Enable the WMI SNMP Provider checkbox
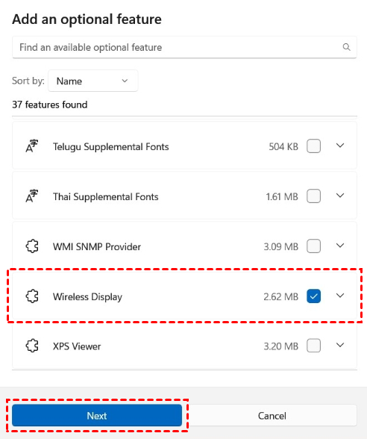The width and height of the screenshot is (367, 439). click(x=313, y=246)
